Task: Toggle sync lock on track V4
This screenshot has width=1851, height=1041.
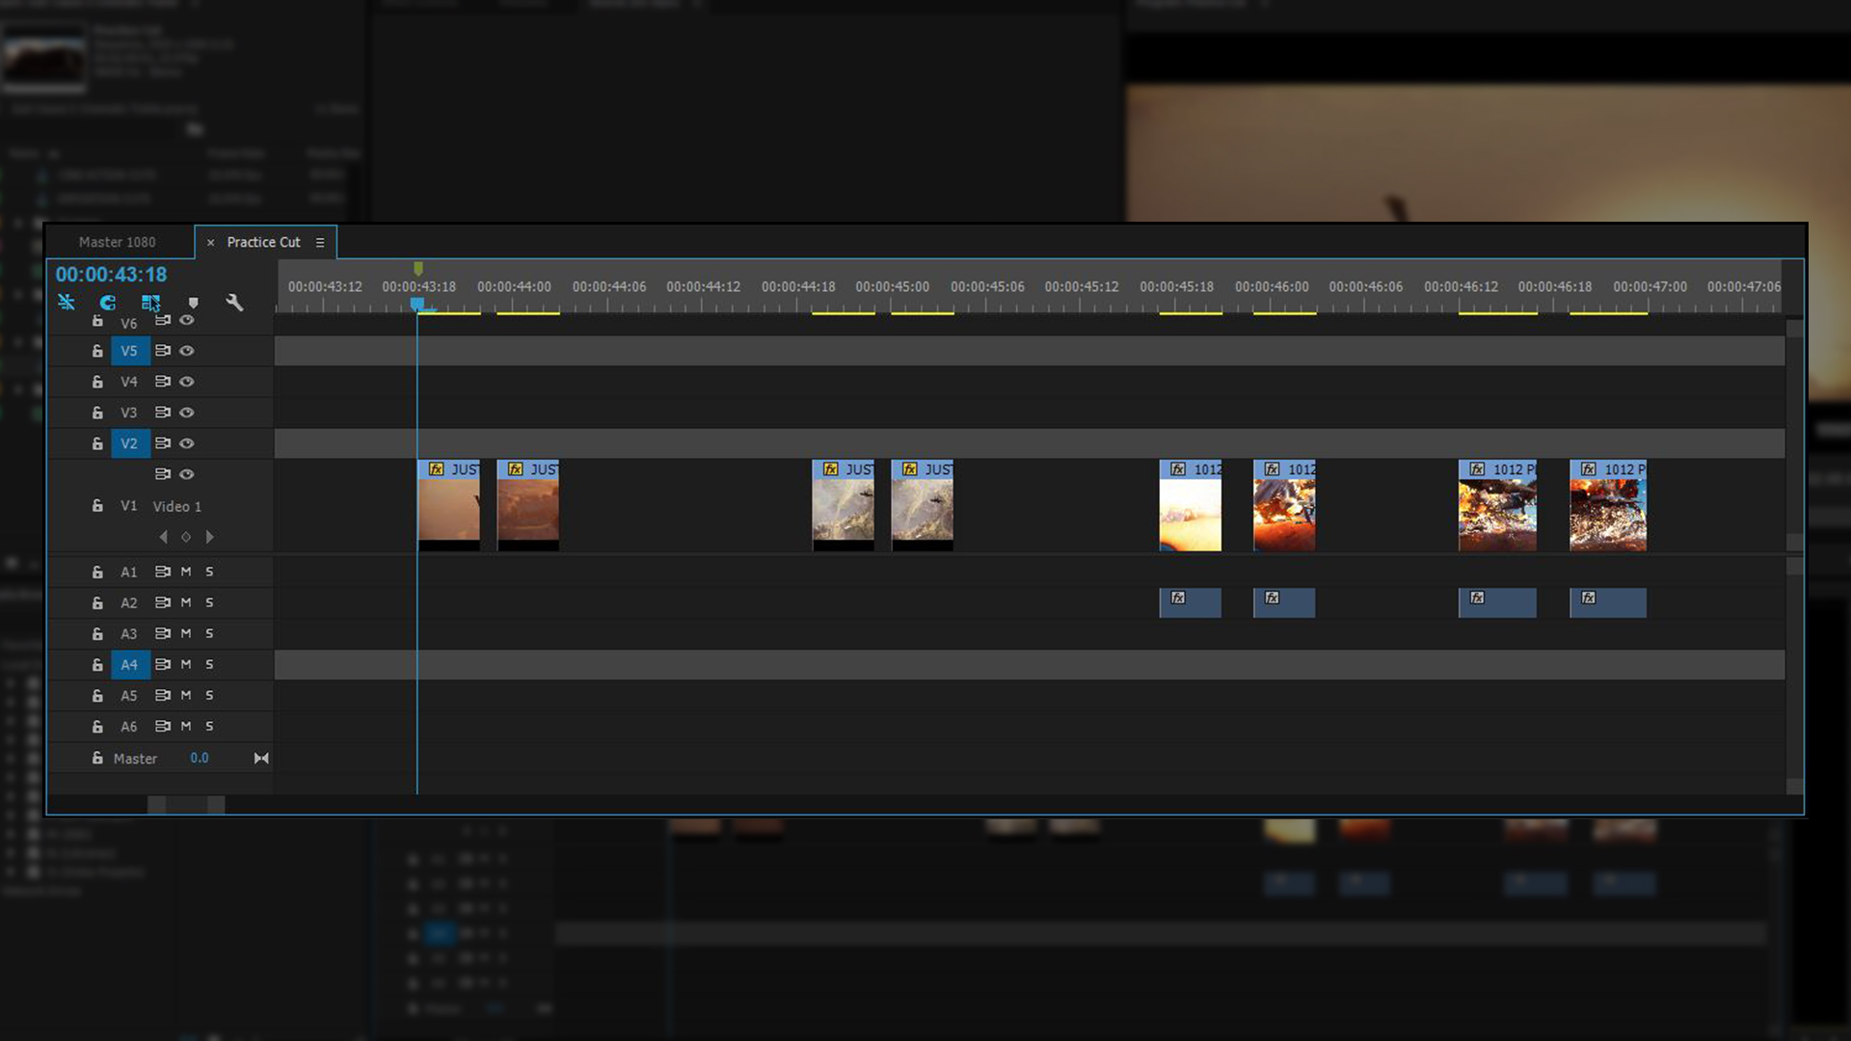Action: (x=163, y=382)
